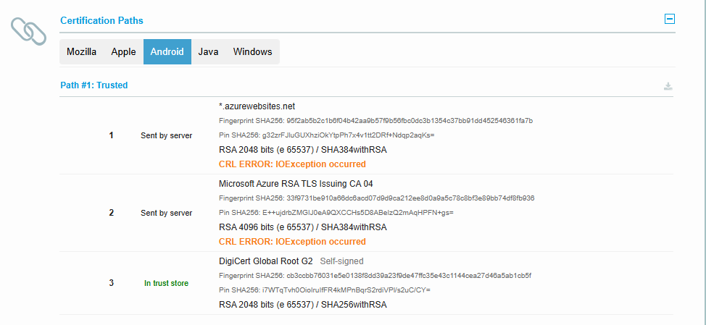Click row number 2
706x325 pixels.
(111, 213)
